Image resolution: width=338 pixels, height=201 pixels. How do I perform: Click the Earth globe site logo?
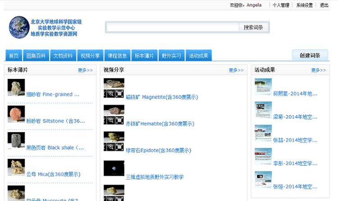pyautogui.click(x=19, y=27)
